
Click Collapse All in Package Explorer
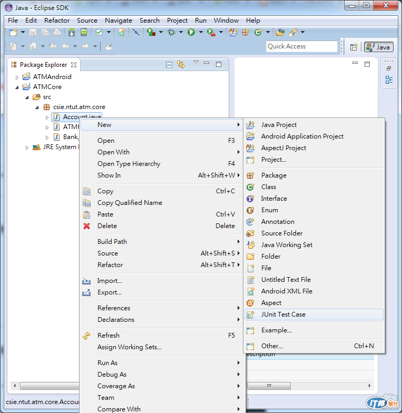(169, 64)
